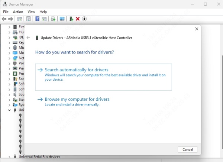The width and height of the screenshot is (223, 162).
Task: Select the printer icon beside Prin row
Action: [x=15, y=68]
